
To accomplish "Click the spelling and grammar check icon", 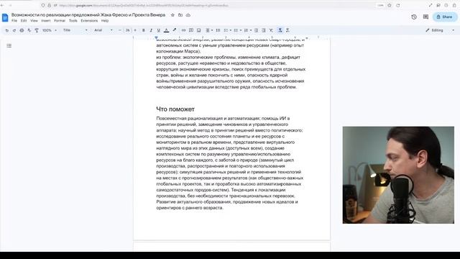I will tap(29, 30).
